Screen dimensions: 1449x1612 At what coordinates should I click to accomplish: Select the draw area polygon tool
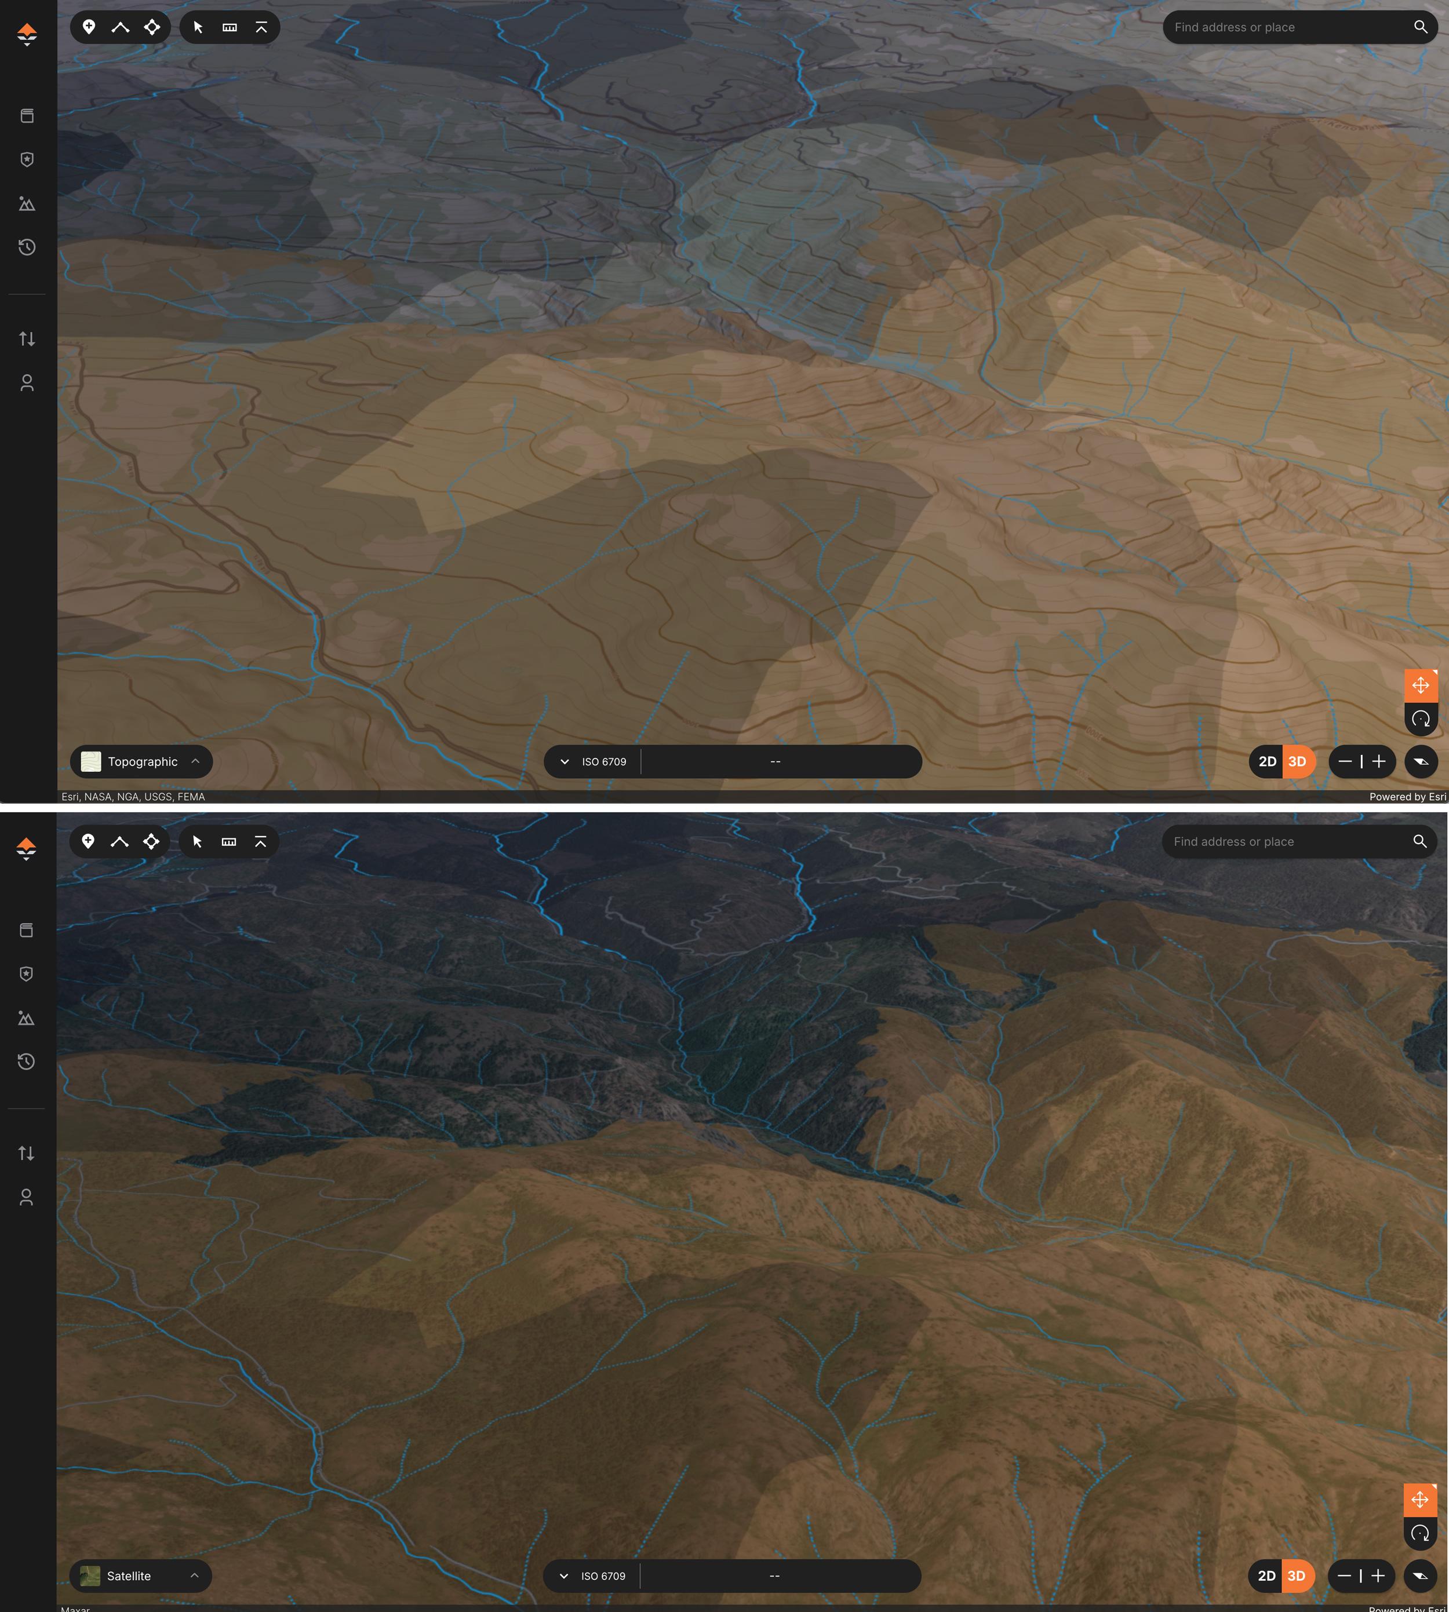pyautogui.click(x=151, y=26)
